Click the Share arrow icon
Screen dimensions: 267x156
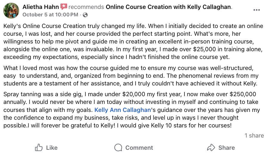click(x=211, y=147)
